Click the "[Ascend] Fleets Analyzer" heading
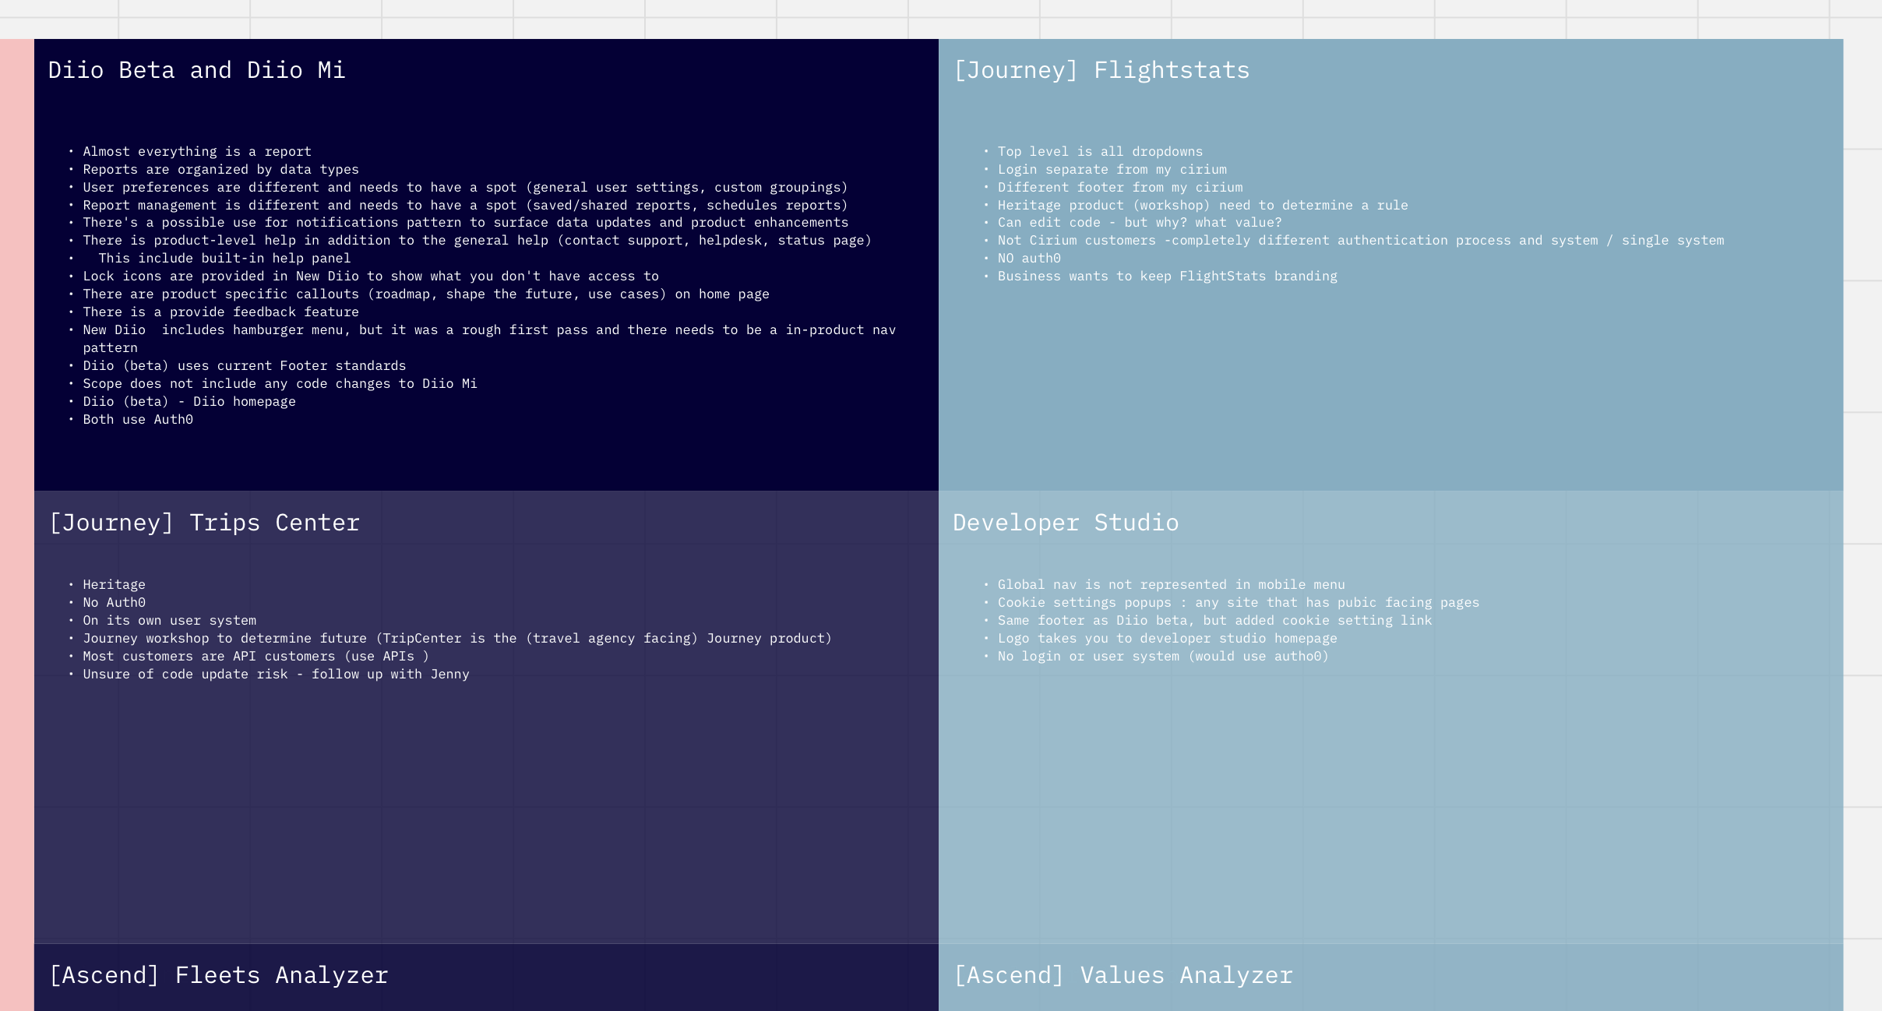 click(x=219, y=975)
